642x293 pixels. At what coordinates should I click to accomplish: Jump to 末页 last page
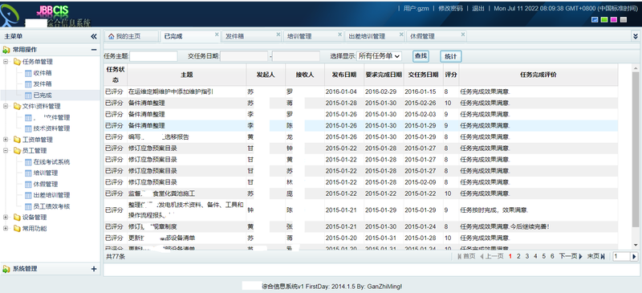click(x=596, y=257)
